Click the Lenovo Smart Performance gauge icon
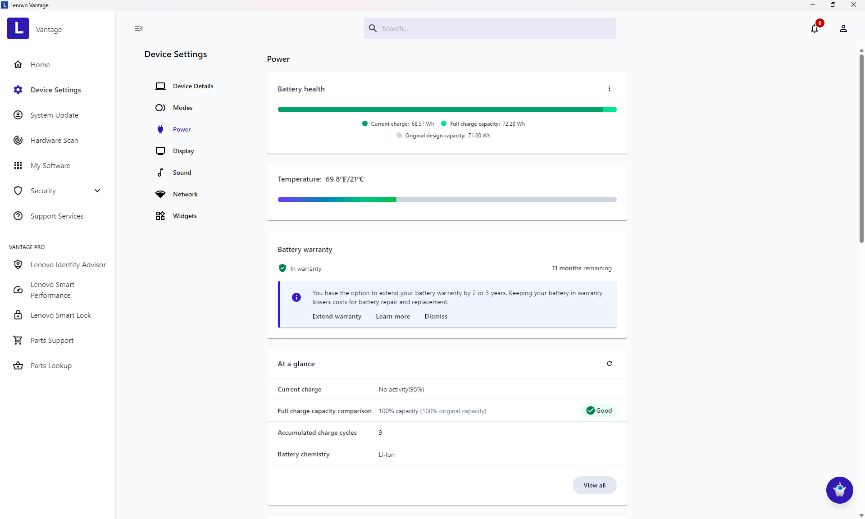Image resolution: width=865 pixels, height=519 pixels. (x=18, y=290)
